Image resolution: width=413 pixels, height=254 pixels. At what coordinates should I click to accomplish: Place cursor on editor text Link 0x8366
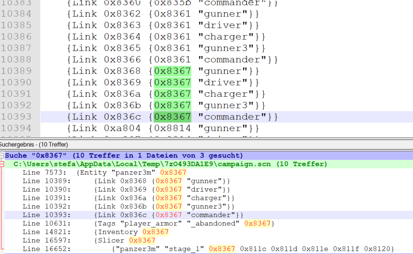(x=106, y=60)
